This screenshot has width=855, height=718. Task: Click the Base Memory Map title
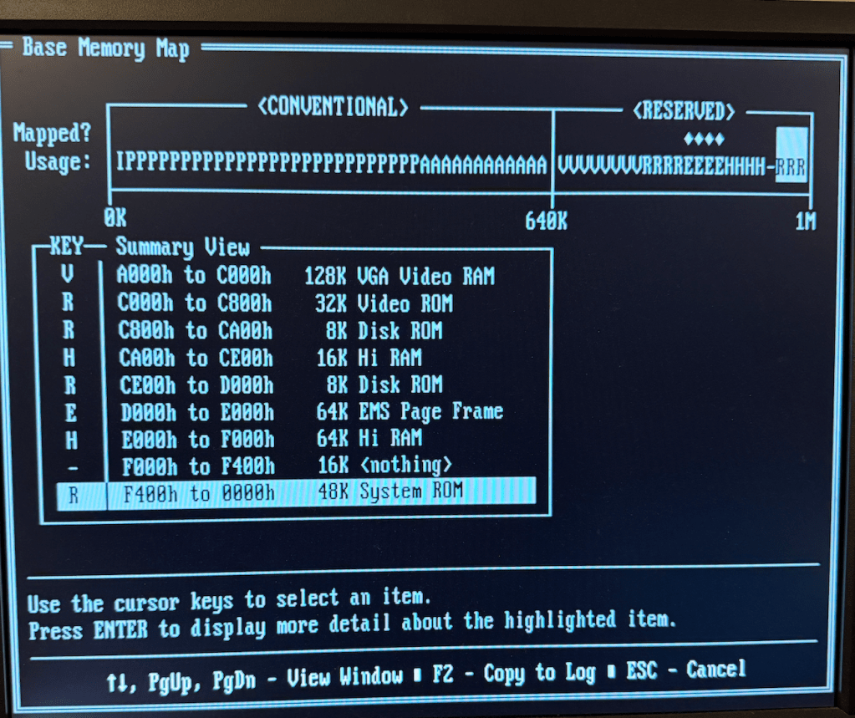[x=105, y=48]
